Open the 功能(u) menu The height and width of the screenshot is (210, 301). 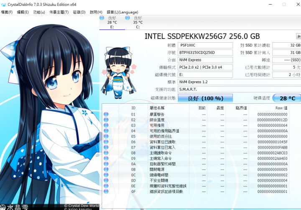[39, 12]
